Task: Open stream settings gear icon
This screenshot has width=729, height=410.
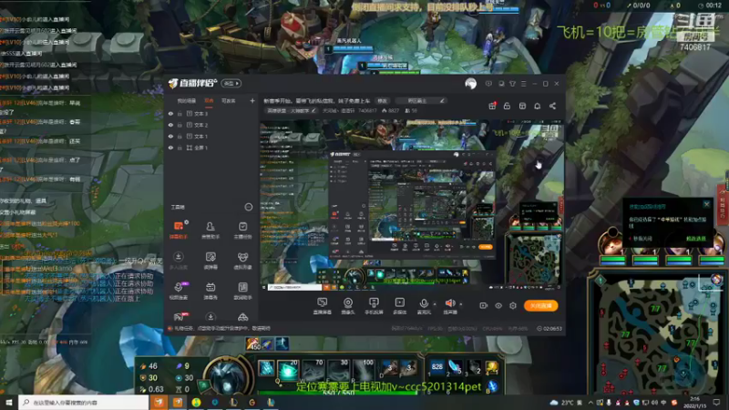Action: coord(513,305)
